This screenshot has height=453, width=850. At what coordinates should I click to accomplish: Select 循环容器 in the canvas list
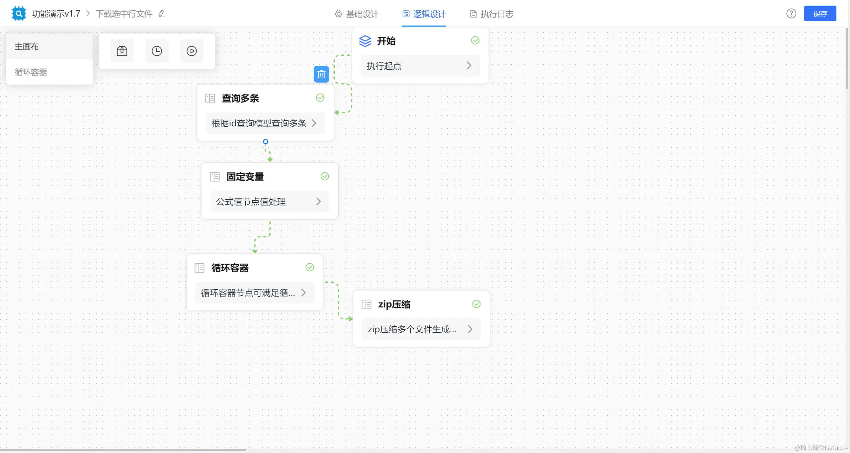[31, 72]
